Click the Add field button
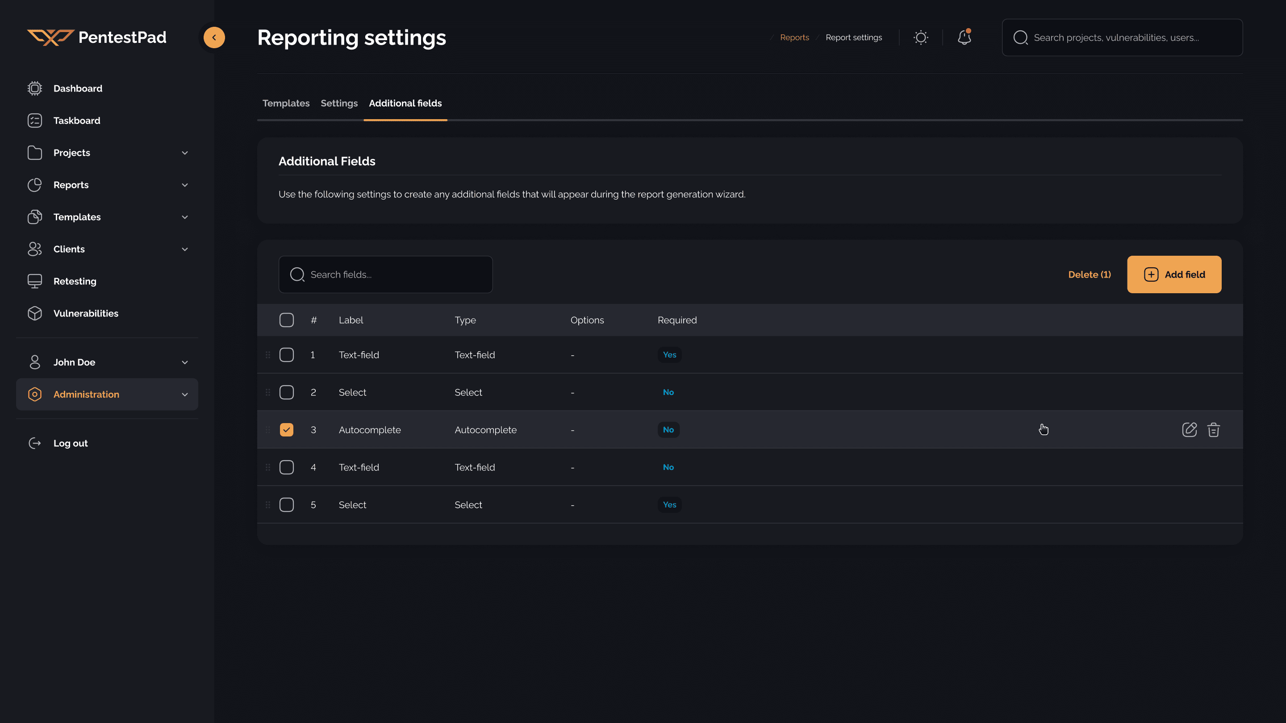Viewport: 1286px width, 723px height. pyautogui.click(x=1174, y=274)
